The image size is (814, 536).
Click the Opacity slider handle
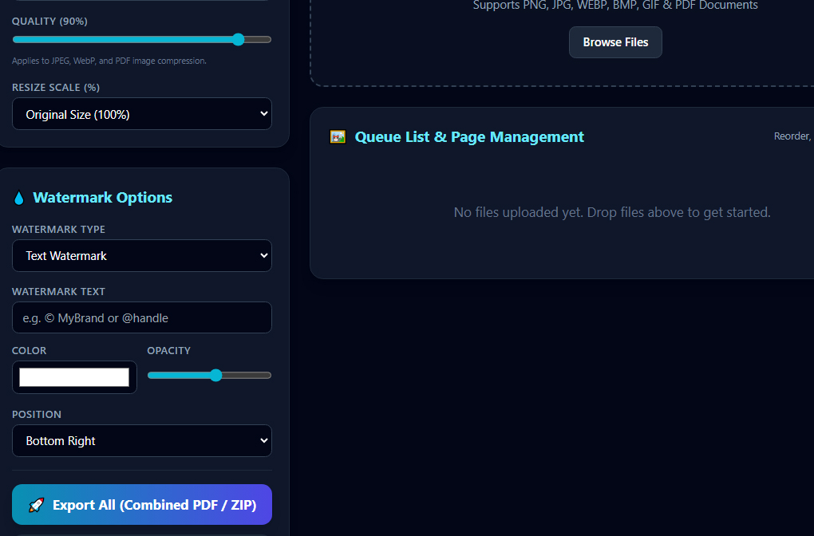(x=216, y=375)
